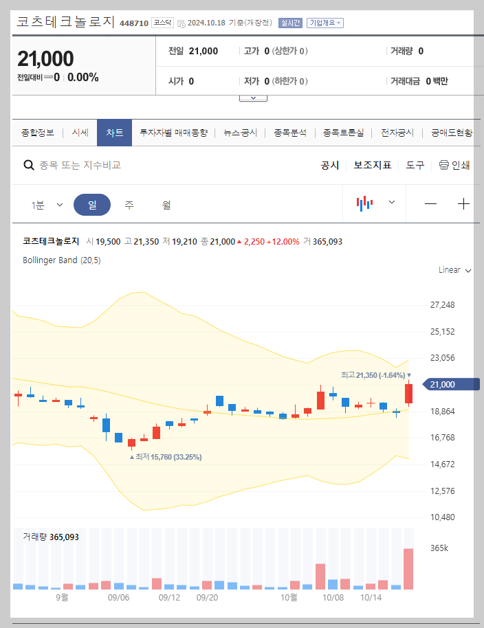Click the 도구 button
484x628 pixels.
click(415, 165)
